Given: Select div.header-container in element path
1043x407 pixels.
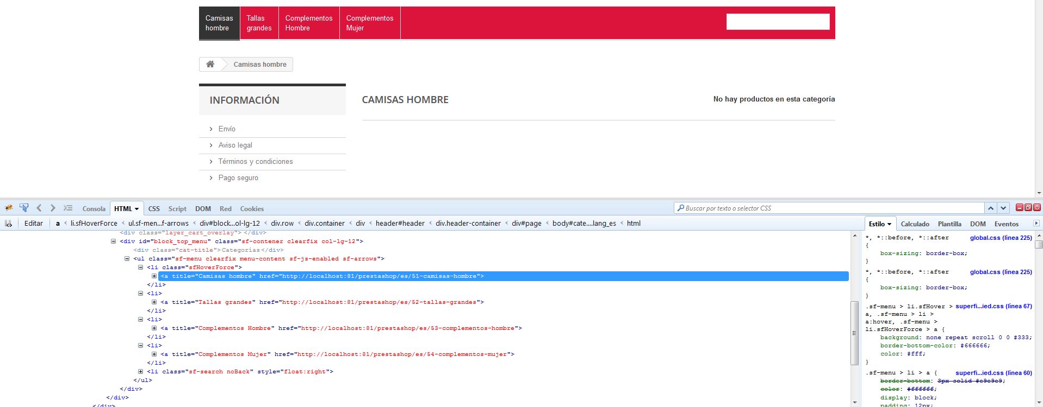Looking at the screenshot, I should click(468, 223).
